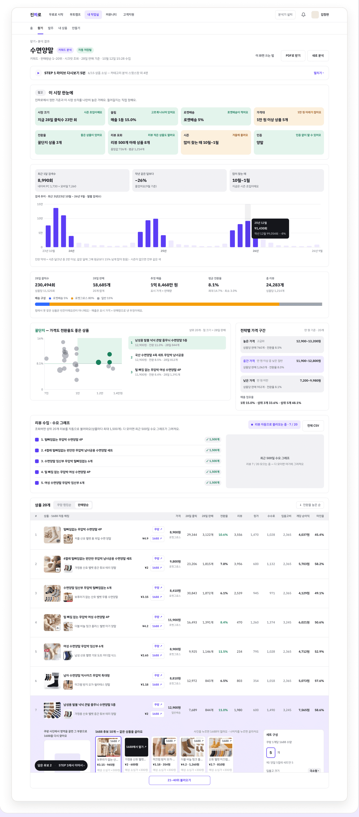Switch product list to 쿠팡 랭킹순
Viewport: 359px width, 817px height.
coord(64,505)
